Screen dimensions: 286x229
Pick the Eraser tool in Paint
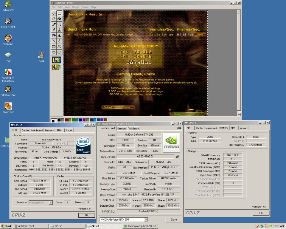[x=54, y=19]
